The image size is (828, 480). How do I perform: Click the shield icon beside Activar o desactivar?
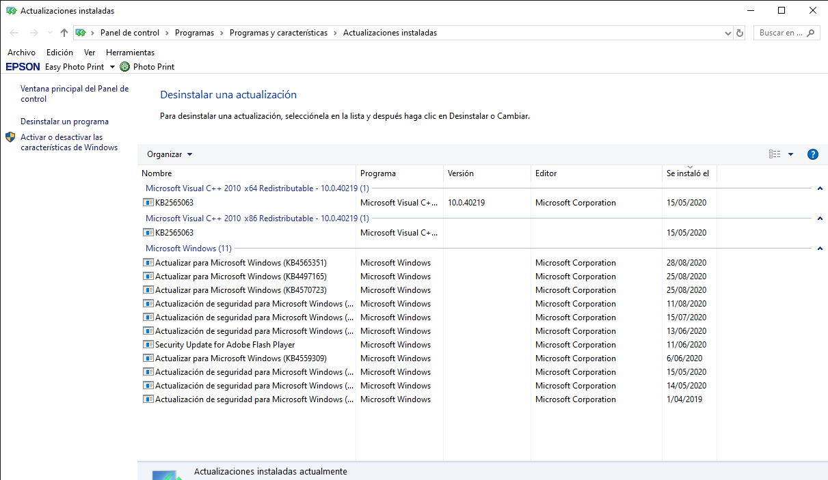[x=10, y=137]
